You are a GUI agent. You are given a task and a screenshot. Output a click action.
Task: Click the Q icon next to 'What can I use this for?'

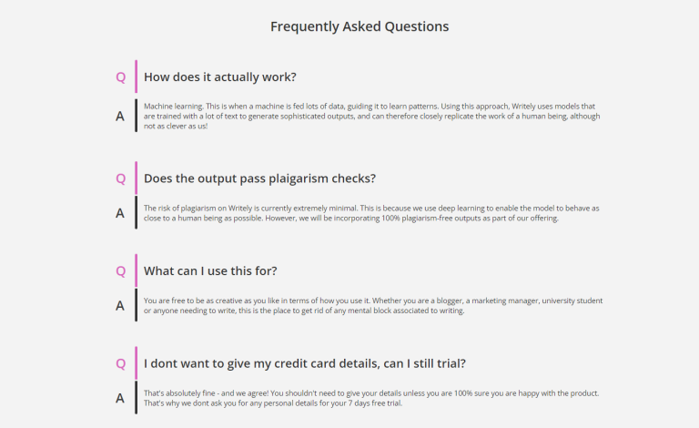point(120,270)
